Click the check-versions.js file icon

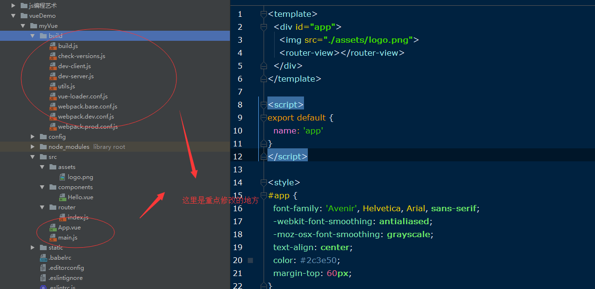tap(53, 56)
